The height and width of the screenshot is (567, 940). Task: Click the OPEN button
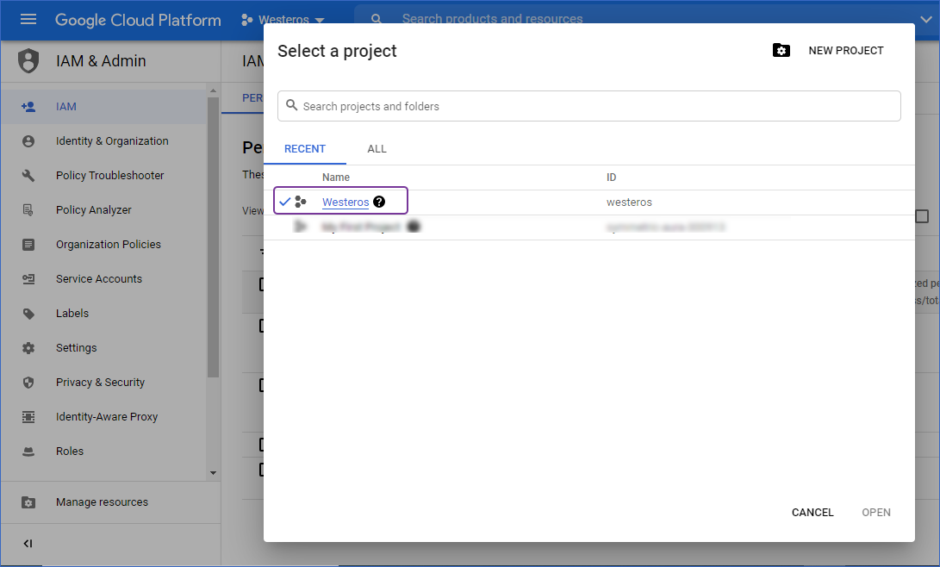pos(876,513)
